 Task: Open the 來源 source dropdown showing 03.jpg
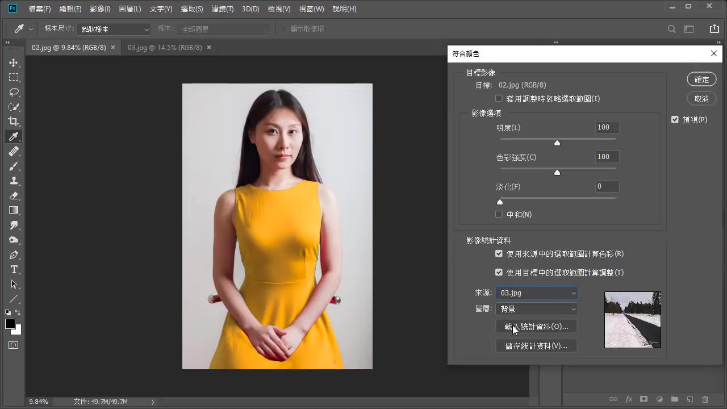pyautogui.click(x=536, y=293)
